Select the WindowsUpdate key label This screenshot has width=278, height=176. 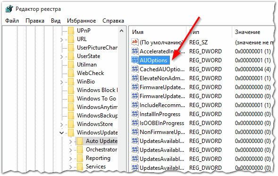(97, 133)
